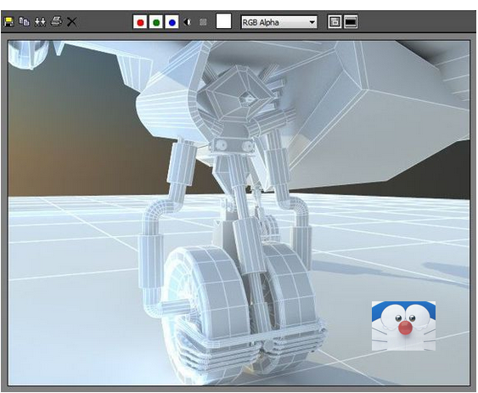
Task: Clear the rendered frame with X icon
Action: [71, 22]
